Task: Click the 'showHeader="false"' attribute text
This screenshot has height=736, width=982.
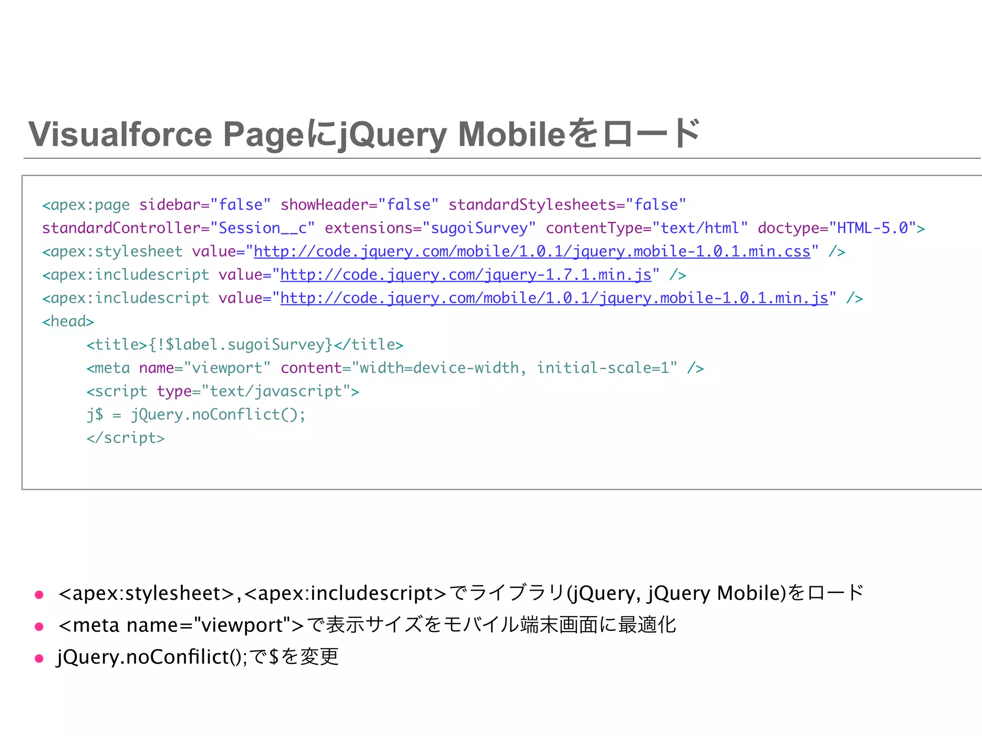Action: (x=360, y=205)
